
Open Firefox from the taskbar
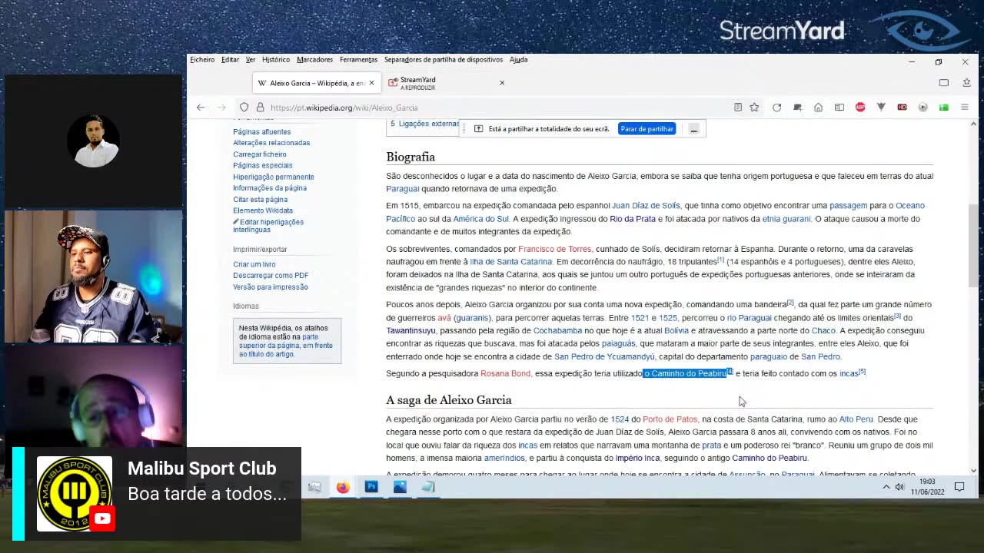click(x=343, y=486)
